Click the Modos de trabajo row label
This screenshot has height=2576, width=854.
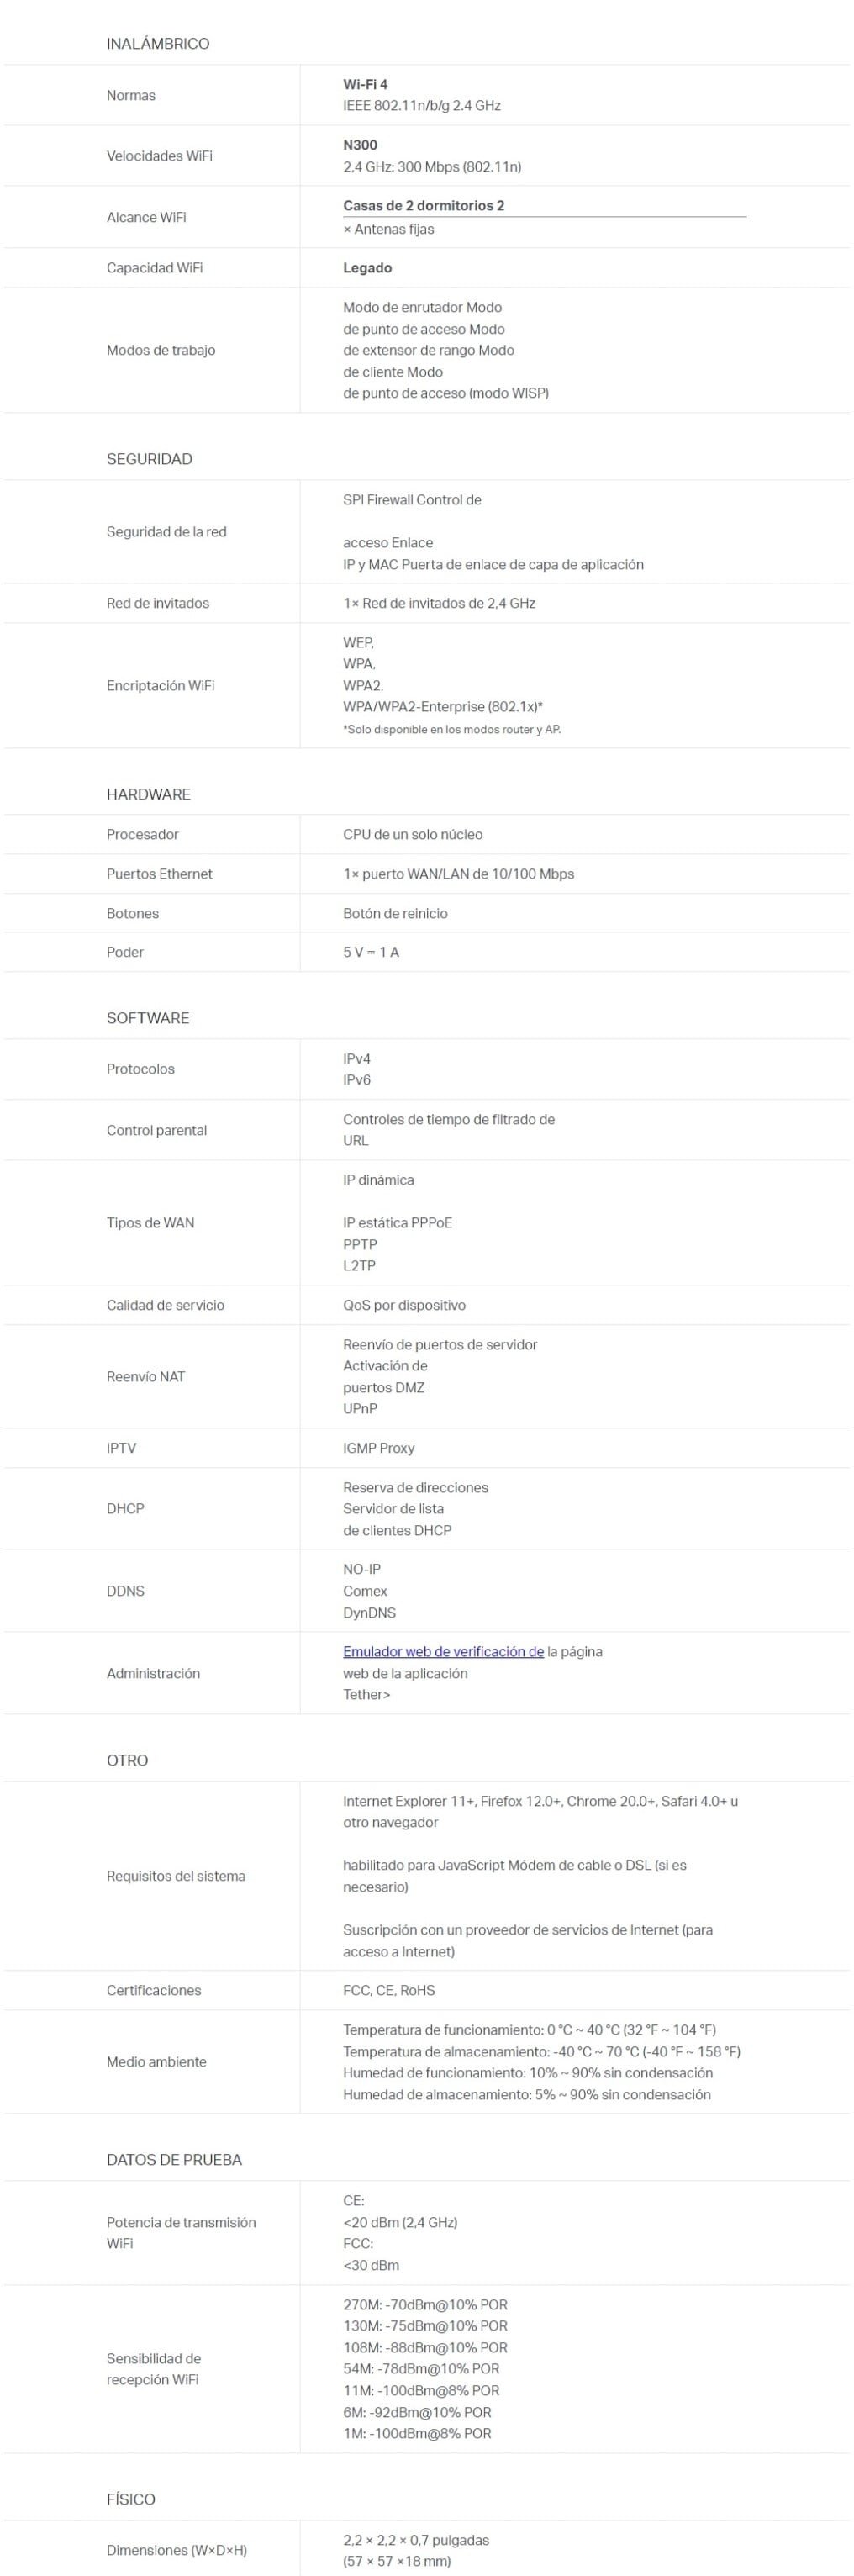click(x=161, y=350)
